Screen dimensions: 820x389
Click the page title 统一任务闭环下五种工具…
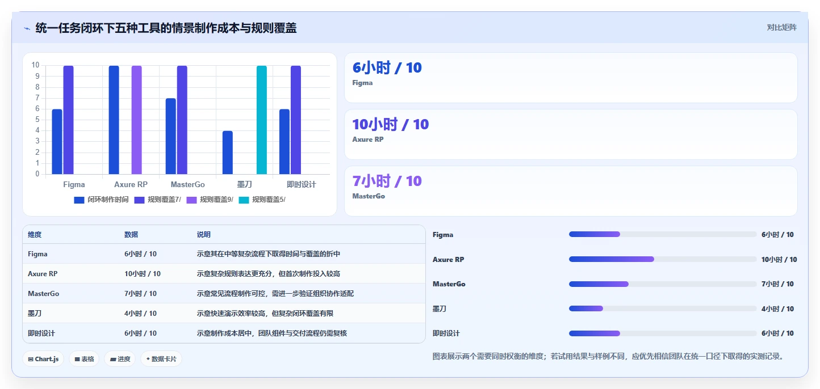(166, 28)
